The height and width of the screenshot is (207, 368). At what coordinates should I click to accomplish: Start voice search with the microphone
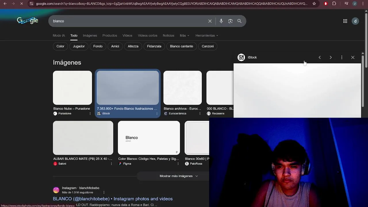tap(221, 21)
